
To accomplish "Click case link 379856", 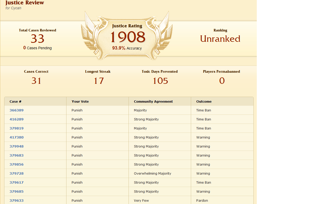I will (x=17, y=164).
